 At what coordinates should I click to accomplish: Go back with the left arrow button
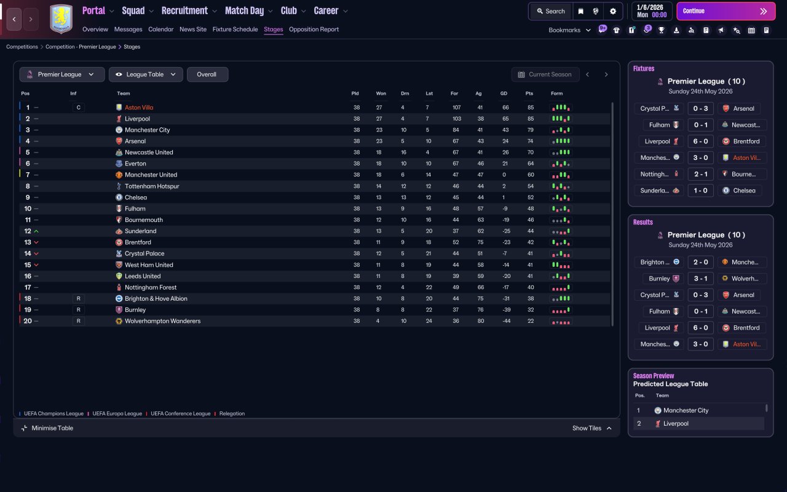(14, 19)
